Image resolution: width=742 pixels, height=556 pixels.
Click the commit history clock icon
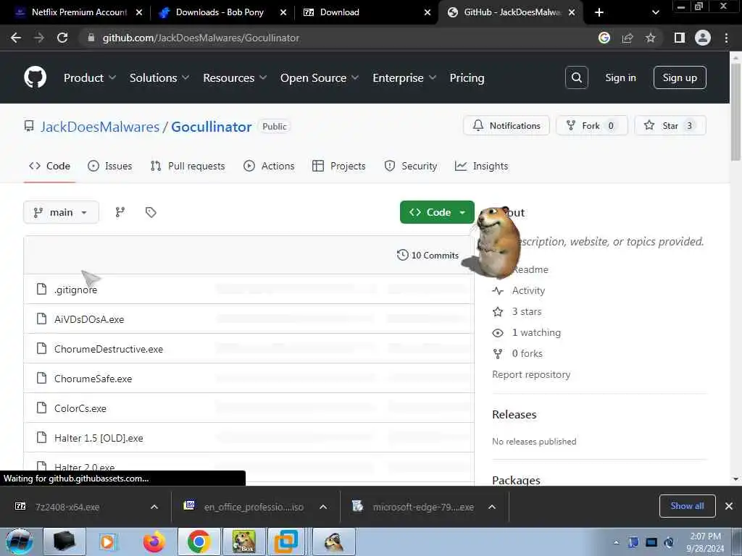pyautogui.click(x=403, y=256)
